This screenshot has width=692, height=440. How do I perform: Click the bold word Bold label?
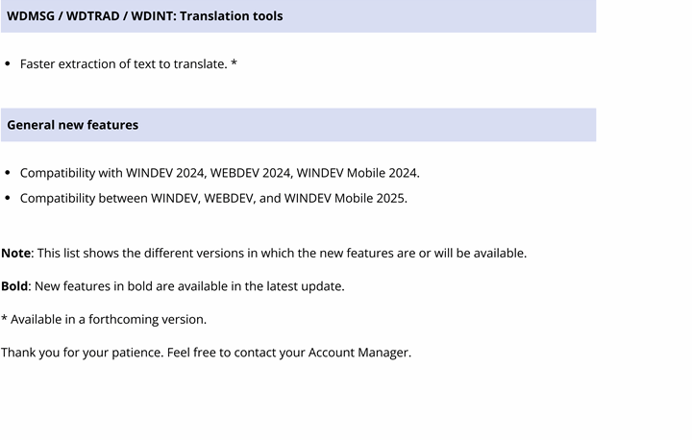[x=14, y=286]
